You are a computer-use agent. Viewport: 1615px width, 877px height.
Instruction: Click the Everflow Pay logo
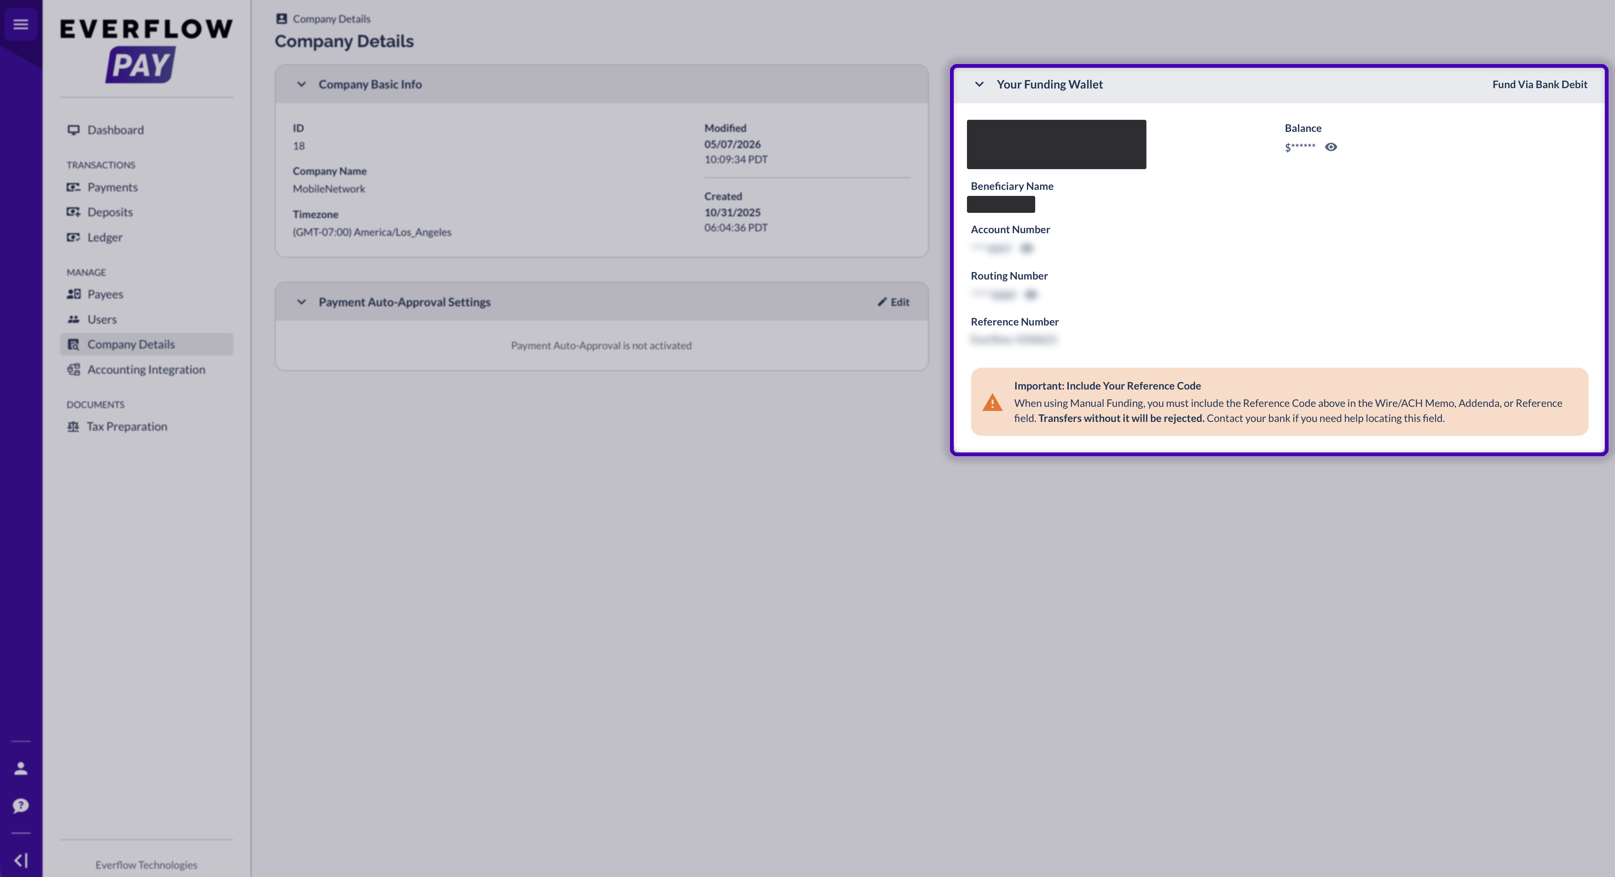146,51
